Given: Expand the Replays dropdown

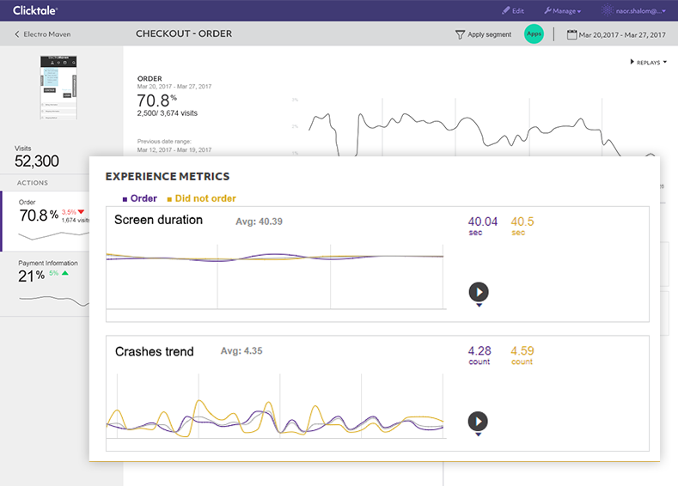Looking at the screenshot, I should pos(648,62).
